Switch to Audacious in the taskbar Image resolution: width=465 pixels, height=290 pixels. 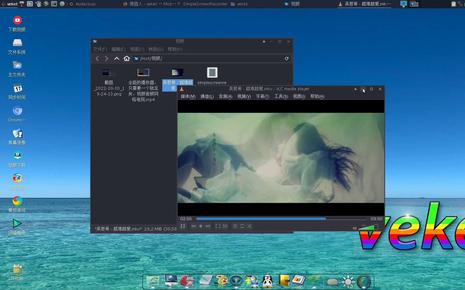[83, 4]
